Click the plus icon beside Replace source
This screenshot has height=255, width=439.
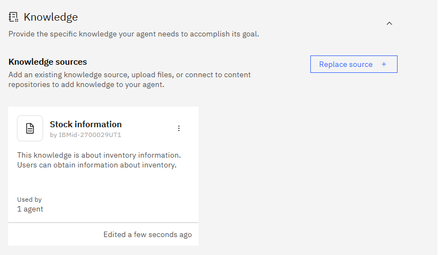coord(384,64)
